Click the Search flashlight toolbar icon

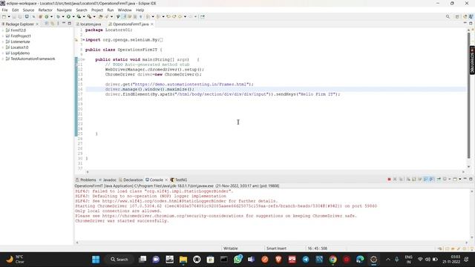(x=107, y=16)
